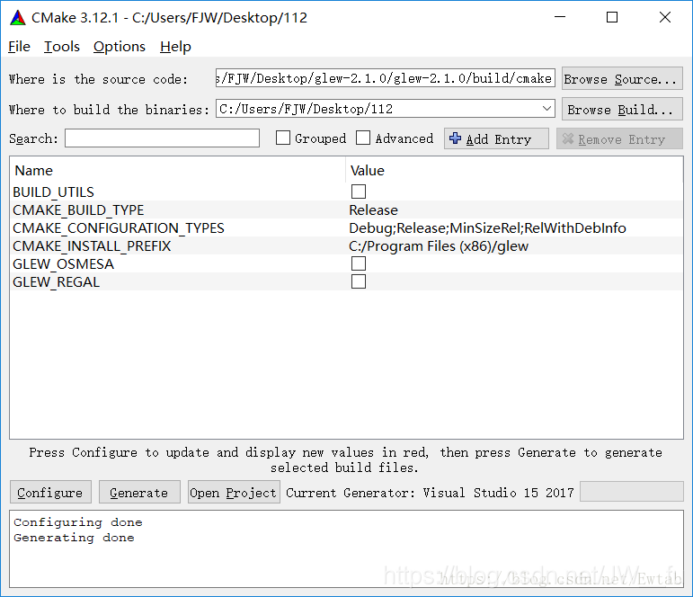693x597 pixels.
Task: Select the GLEW_REGAL entry name
Action: pyautogui.click(x=56, y=282)
